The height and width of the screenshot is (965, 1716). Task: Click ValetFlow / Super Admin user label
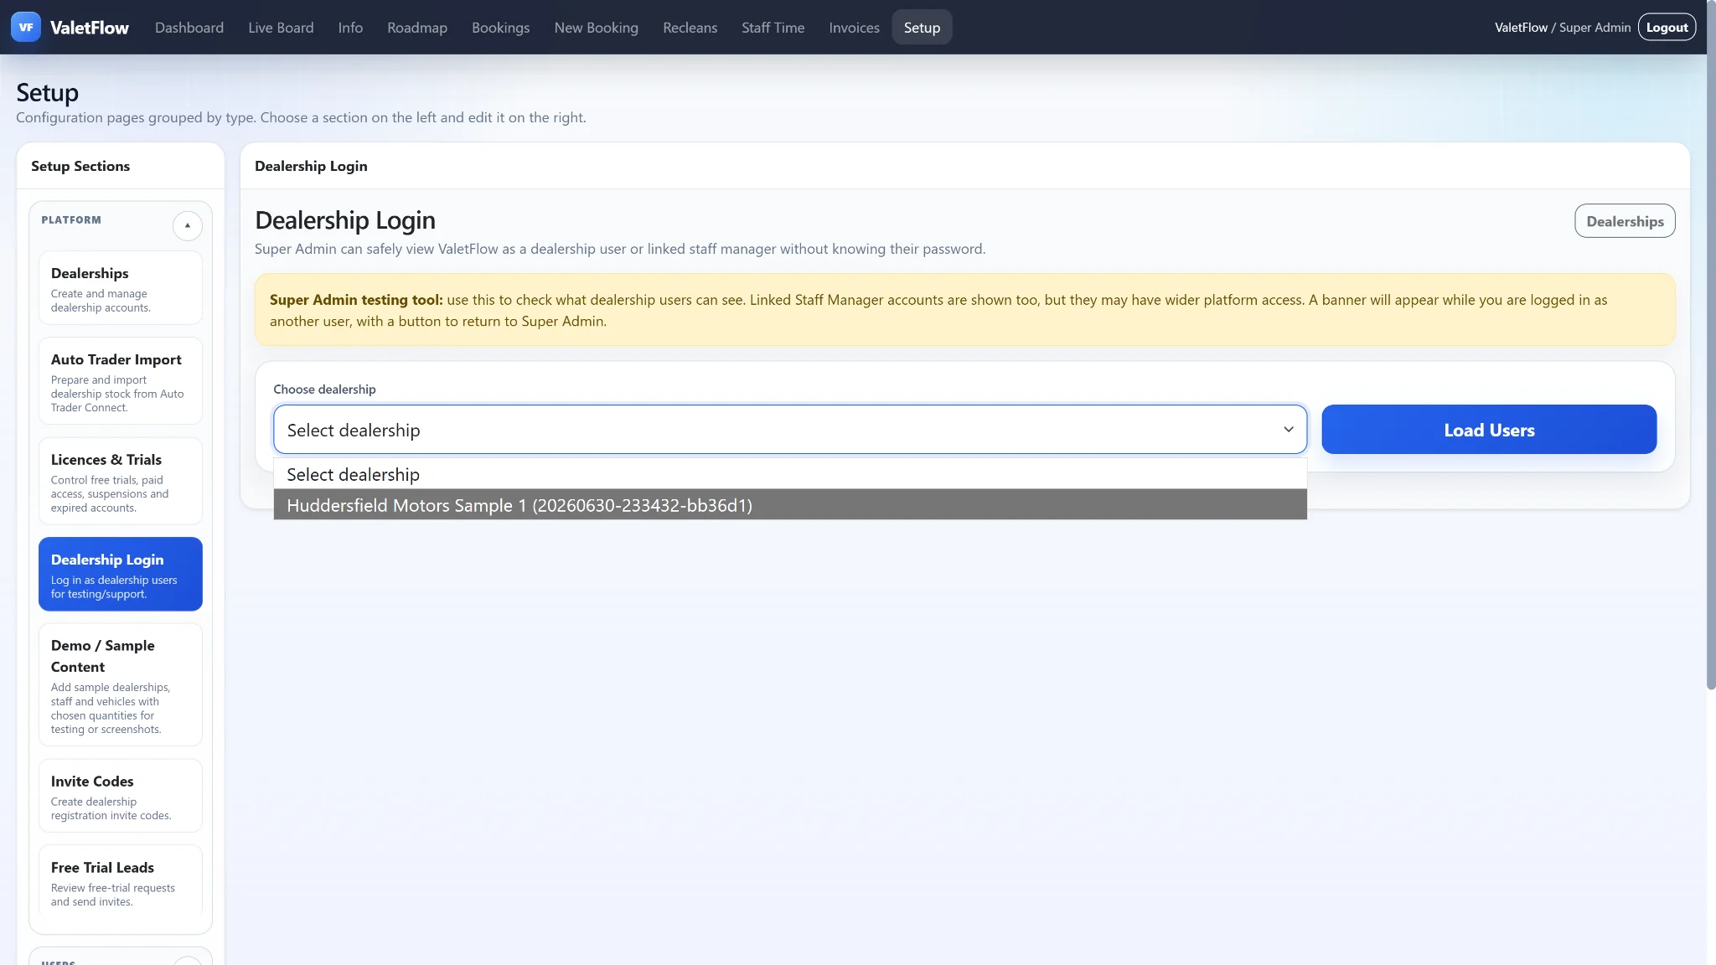1562,28
